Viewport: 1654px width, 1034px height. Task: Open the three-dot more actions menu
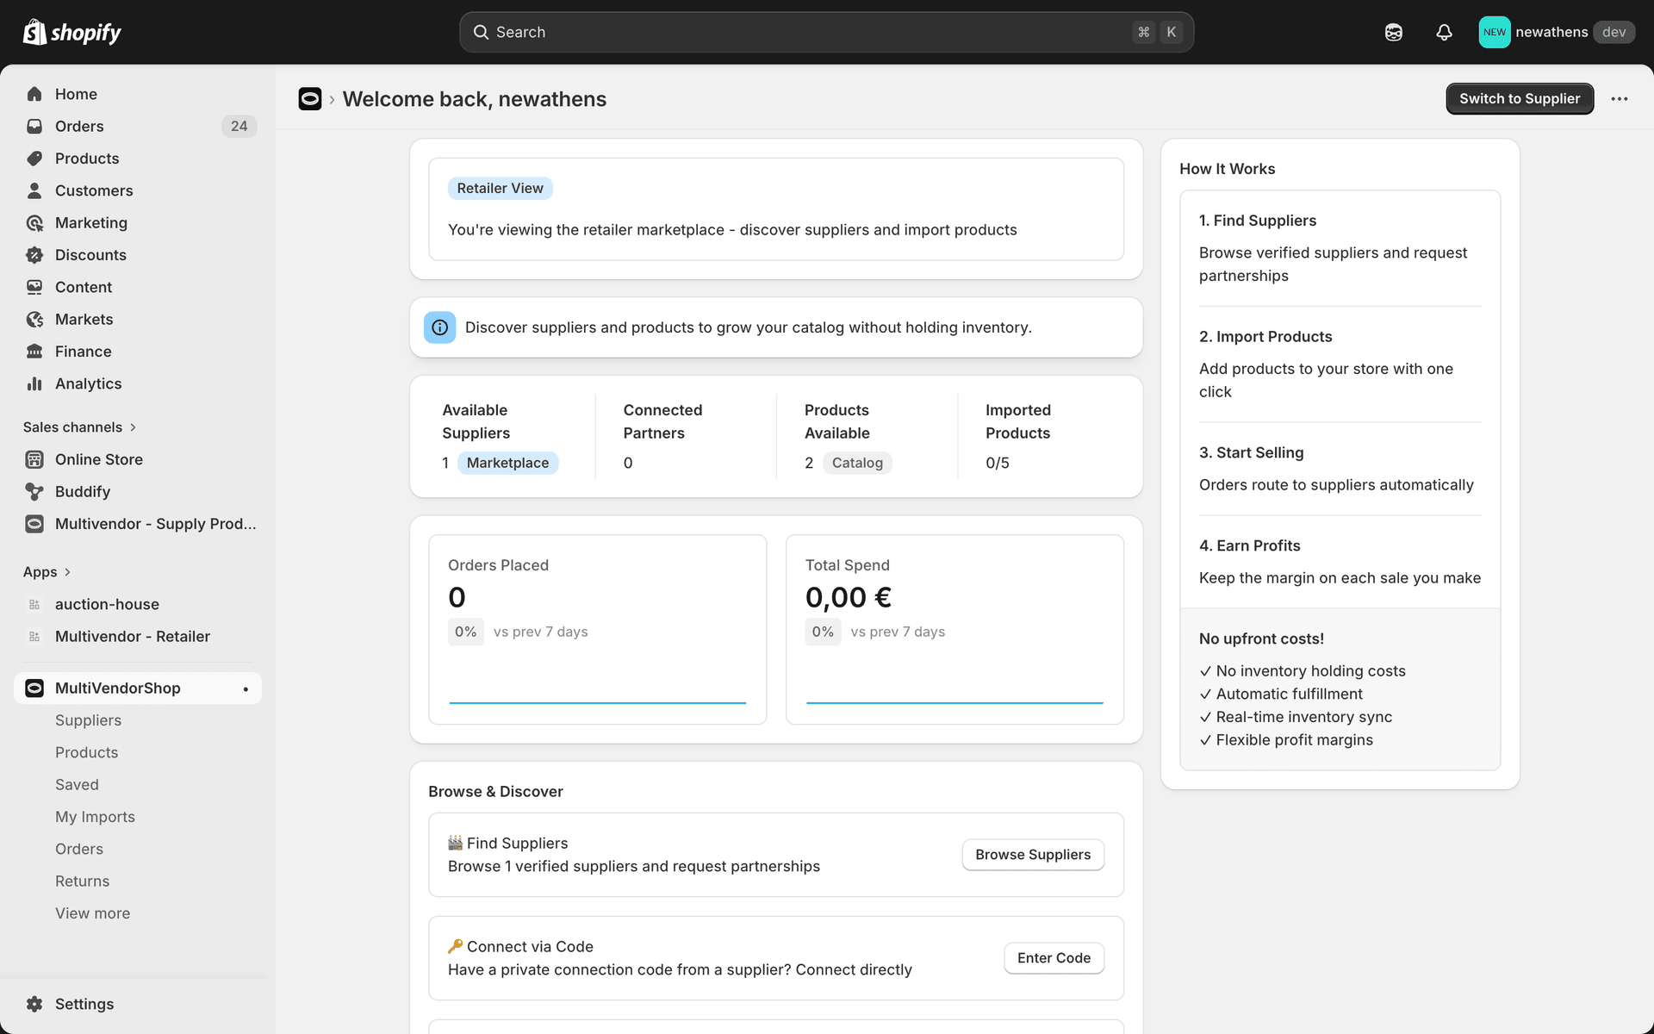pyautogui.click(x=1619, y=99)
